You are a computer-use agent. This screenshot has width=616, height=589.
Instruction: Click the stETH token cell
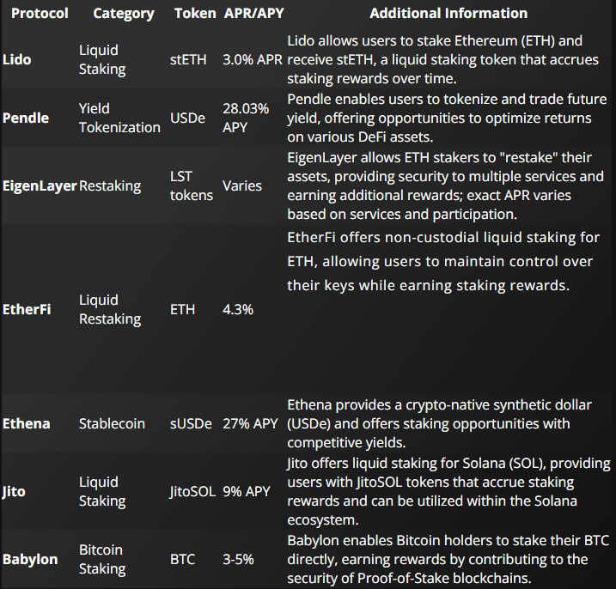[190, 59]
